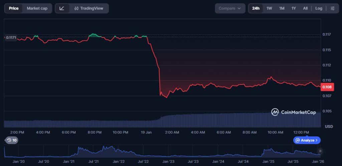Click the CoinMarketCap logo watermark
This screenshot has height=166, width=342.
click(x=293, y=112)
